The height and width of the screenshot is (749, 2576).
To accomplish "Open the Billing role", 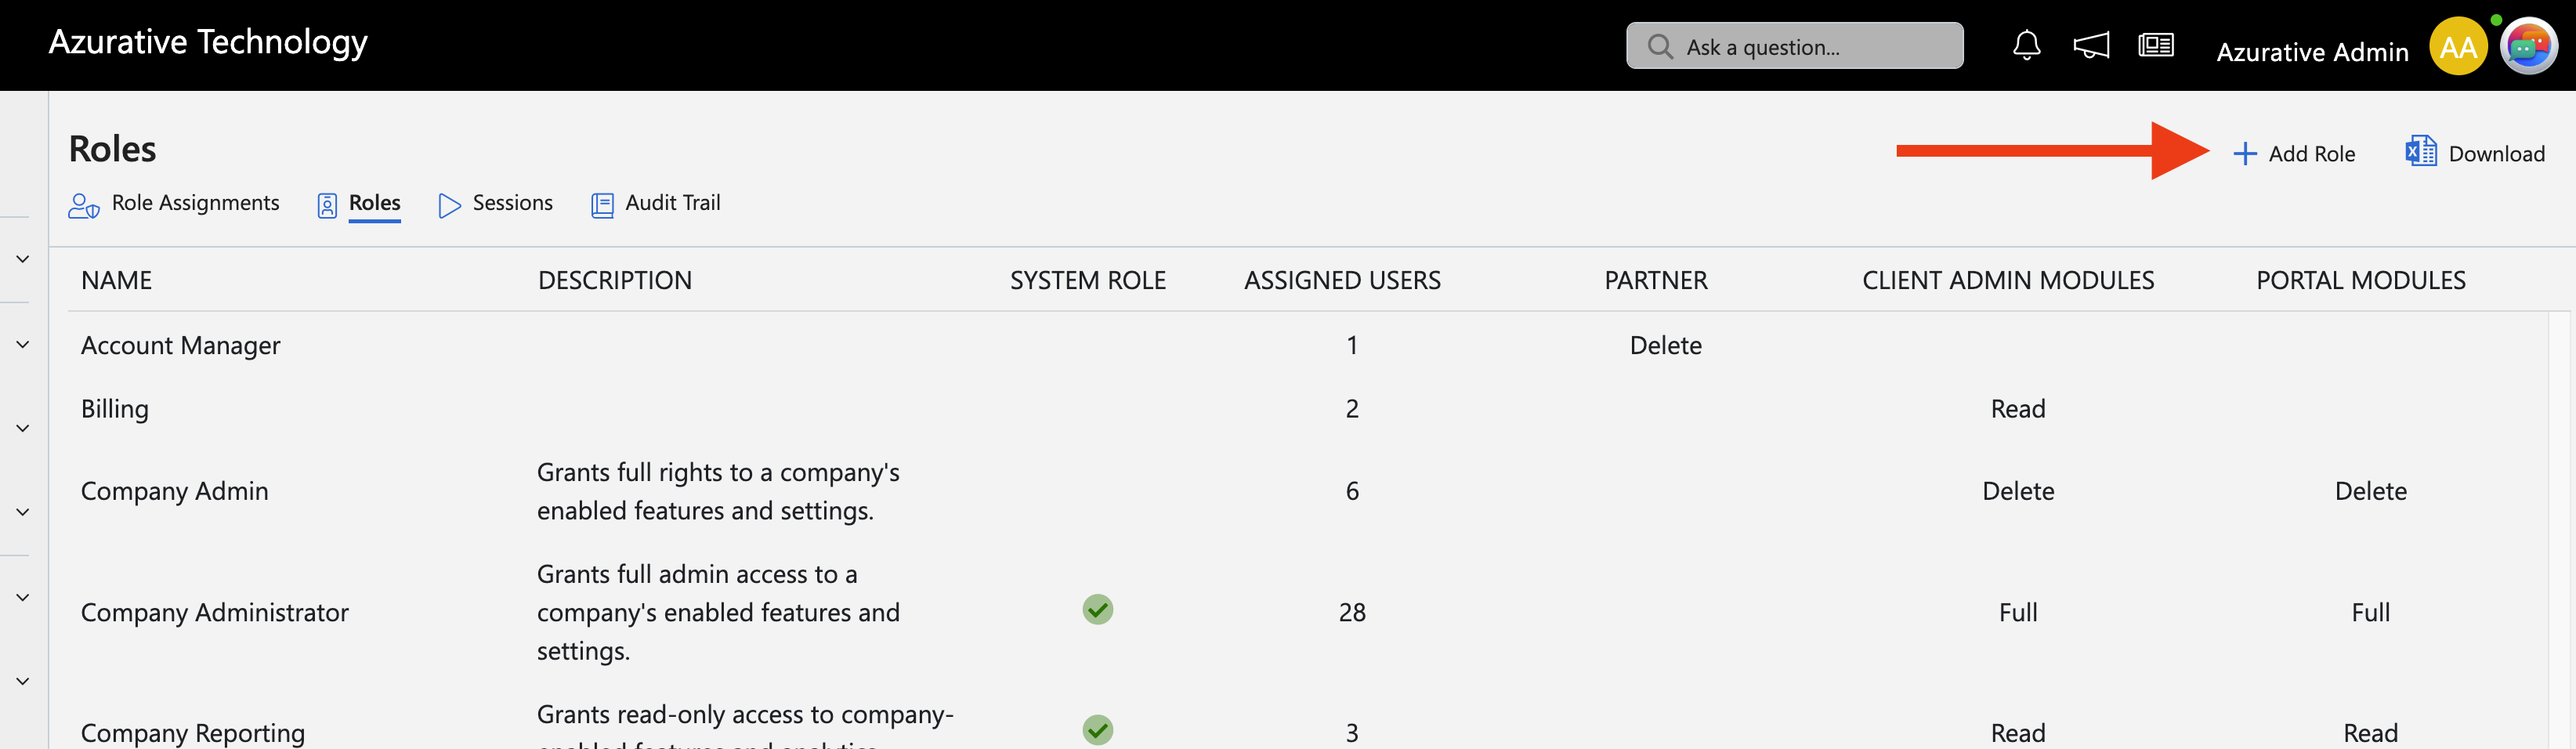I will pos(114,409).
